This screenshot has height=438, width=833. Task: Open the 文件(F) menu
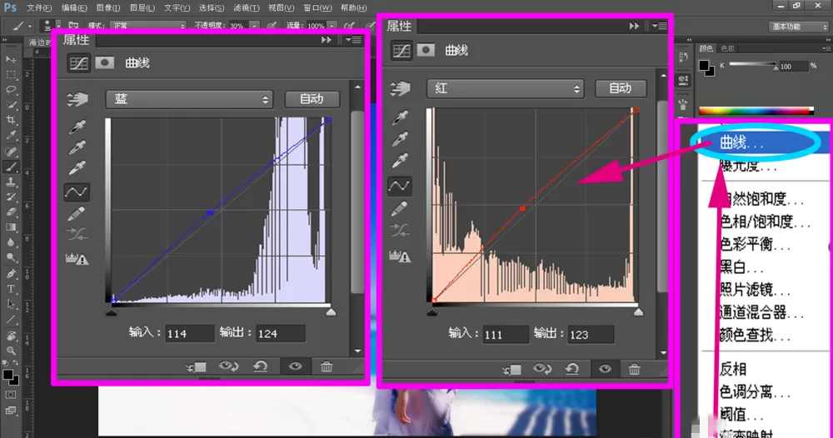39,8
